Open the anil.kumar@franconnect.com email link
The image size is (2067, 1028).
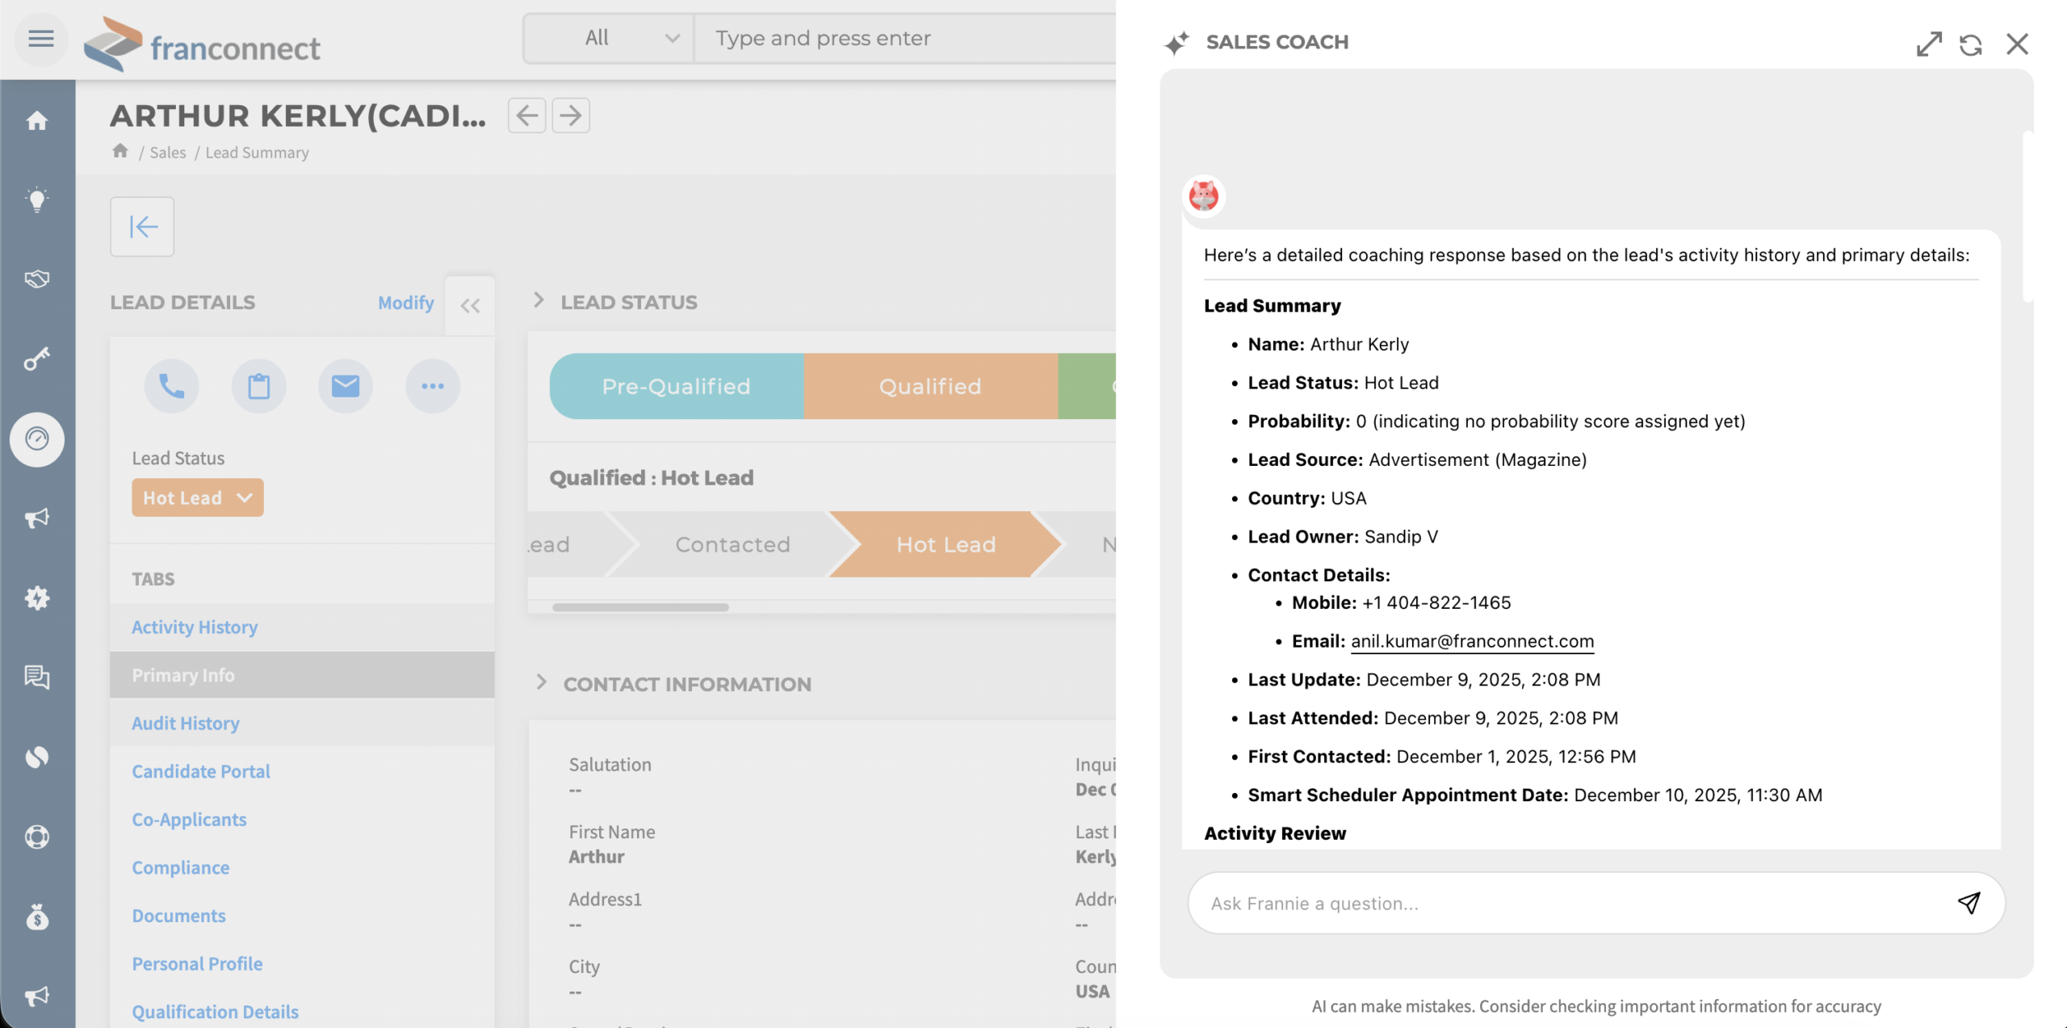tap(1472, 641)
